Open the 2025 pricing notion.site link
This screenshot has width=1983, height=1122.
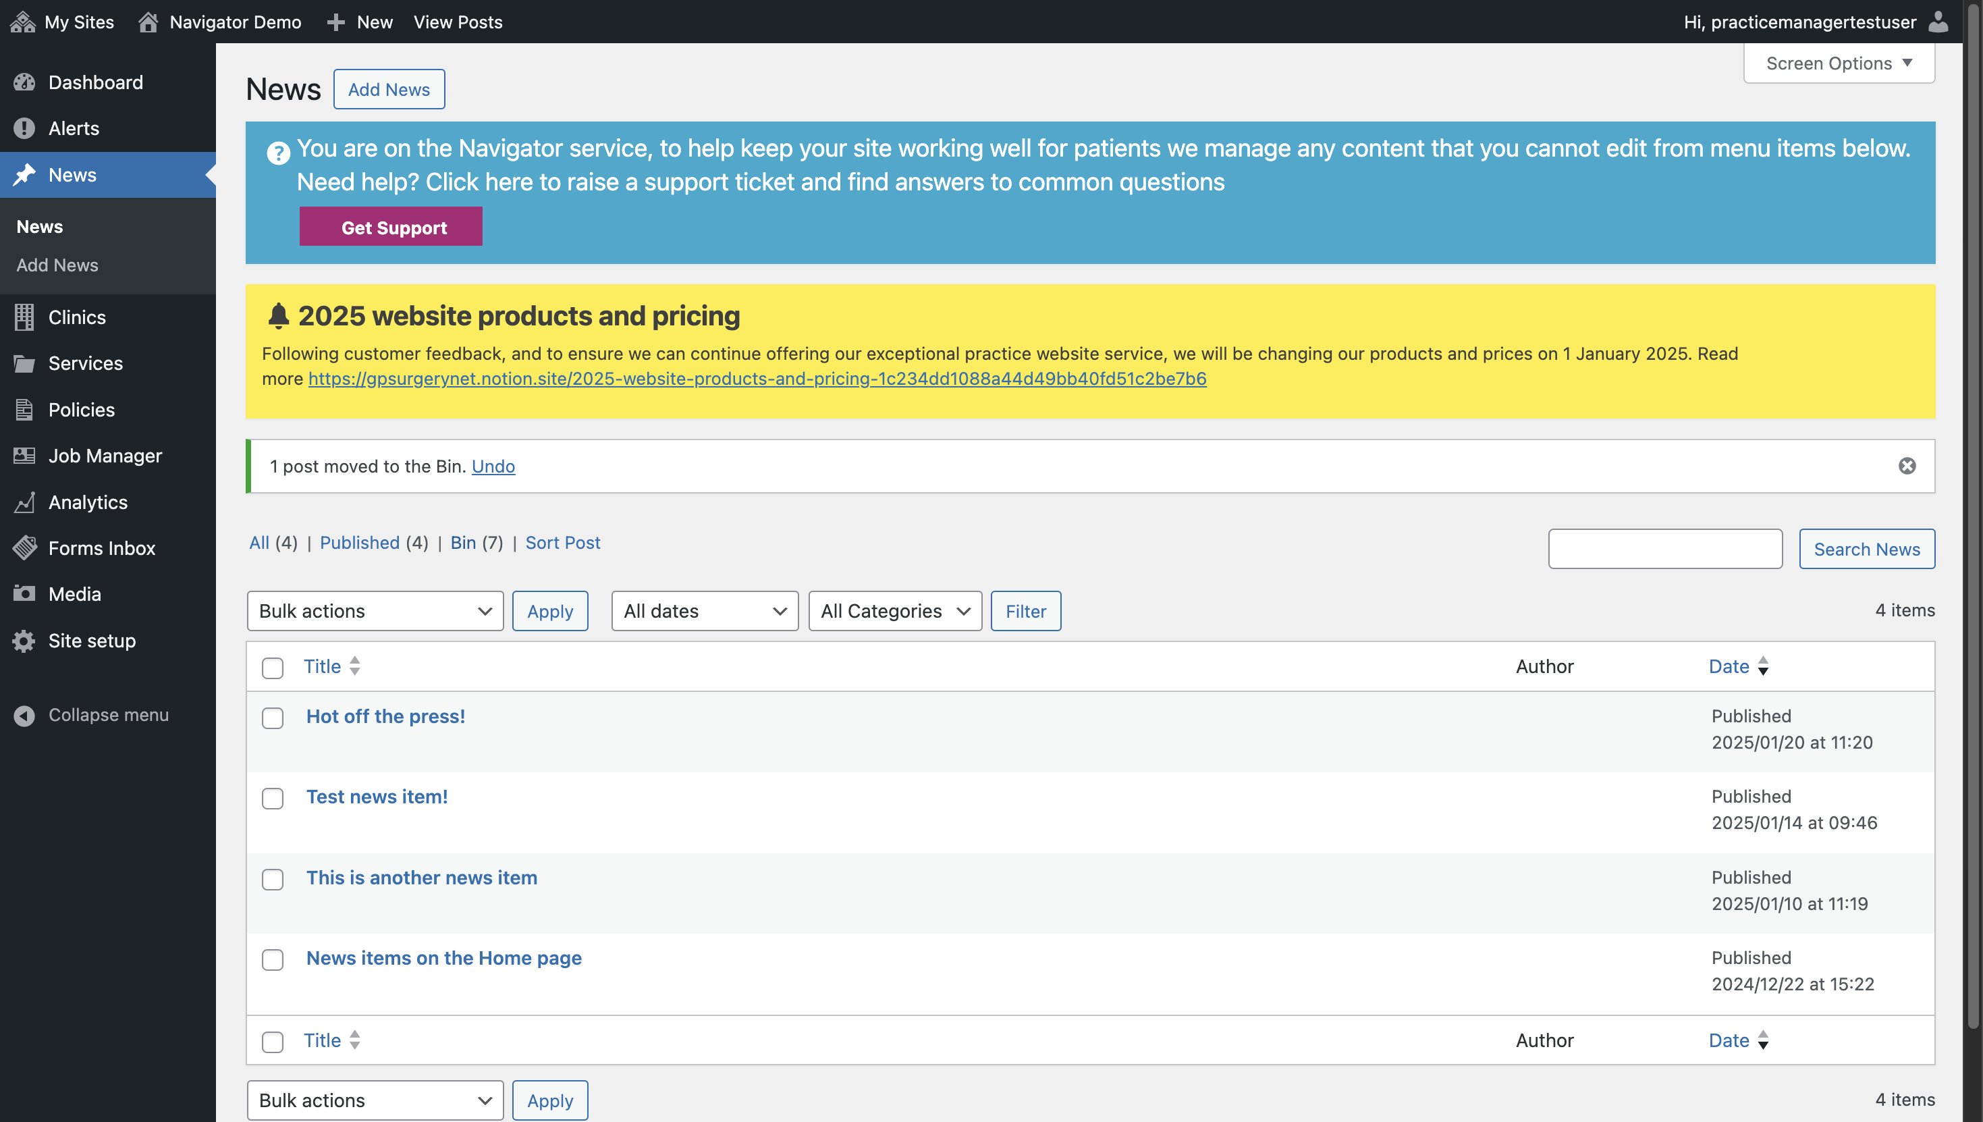[757, 378]
